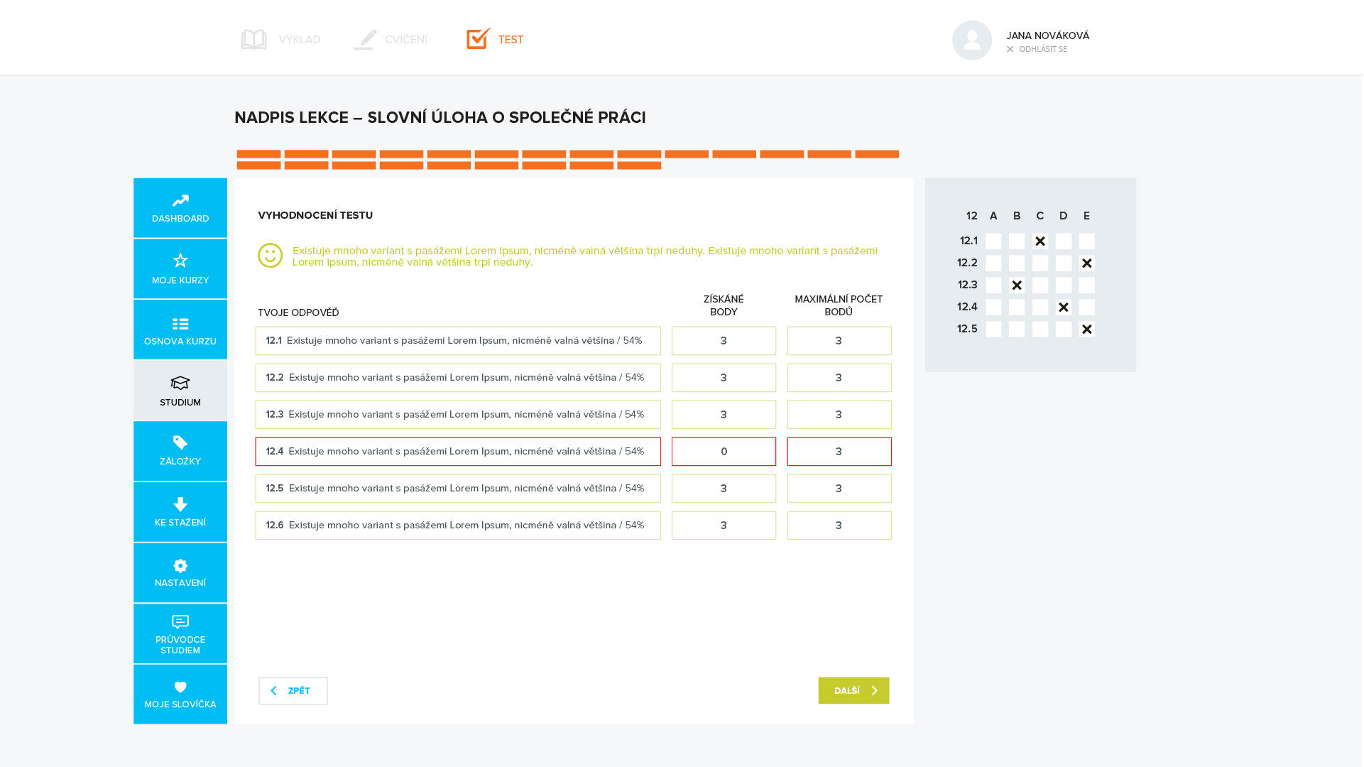Open Osnova kurzu sidebar label
Screen dimensions: 1364x767
[x=180, y=342]
